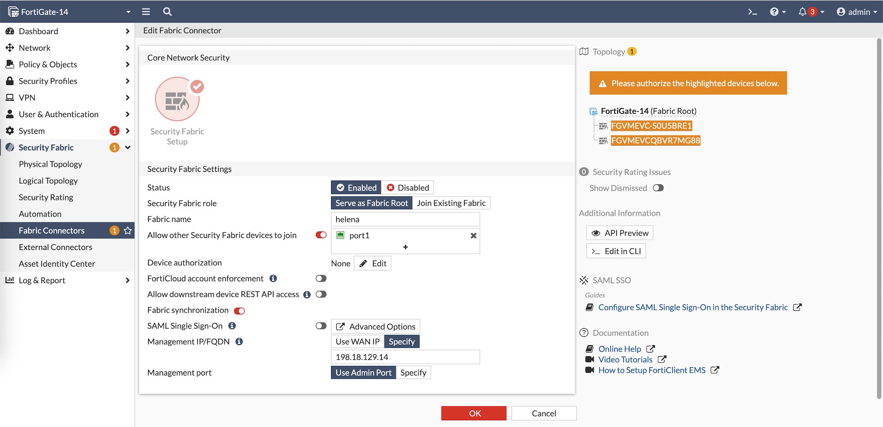This screenshot has height=427, width=883.
Task: Click the Security Fabric Setup icon
Action: coord(178,99)
